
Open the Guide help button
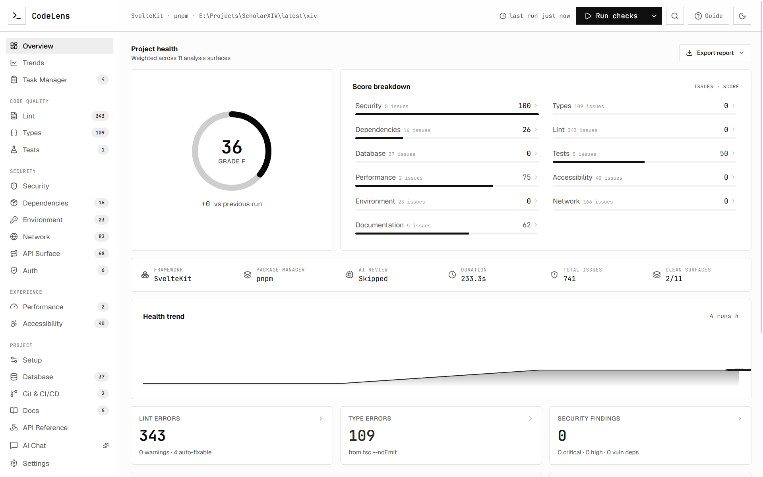tap(709, 16)
